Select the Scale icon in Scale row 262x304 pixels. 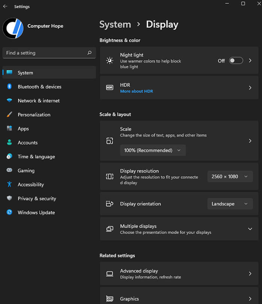point(110,140)
